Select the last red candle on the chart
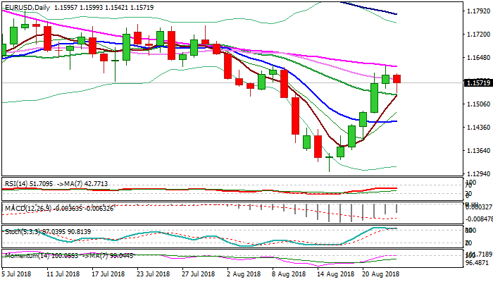493x282 pixels. (x=397, y=78)
